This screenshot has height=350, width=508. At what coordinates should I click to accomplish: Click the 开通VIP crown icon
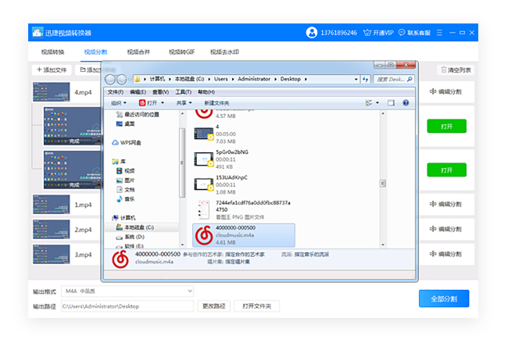point(367,33)
